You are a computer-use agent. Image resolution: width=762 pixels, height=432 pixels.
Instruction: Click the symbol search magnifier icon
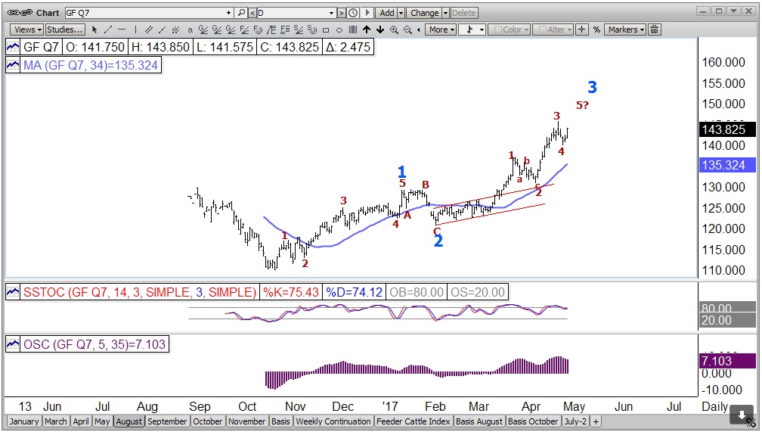click(242, 13)
